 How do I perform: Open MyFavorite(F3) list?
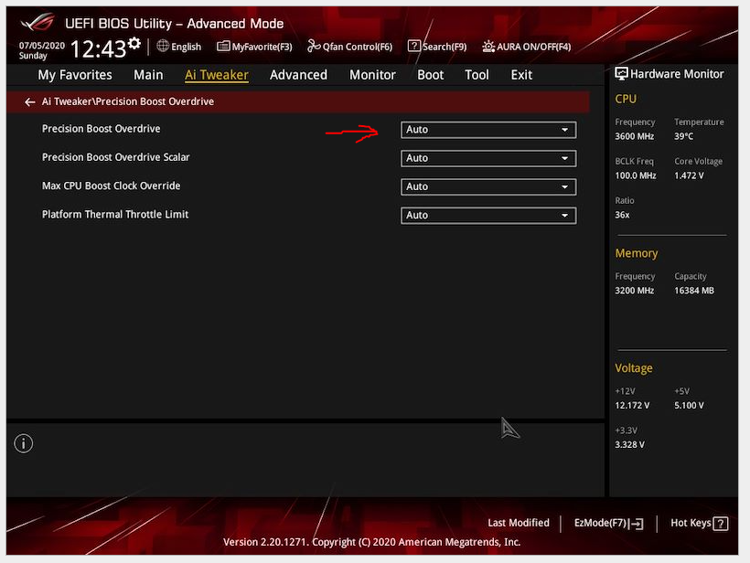(254, 47)
